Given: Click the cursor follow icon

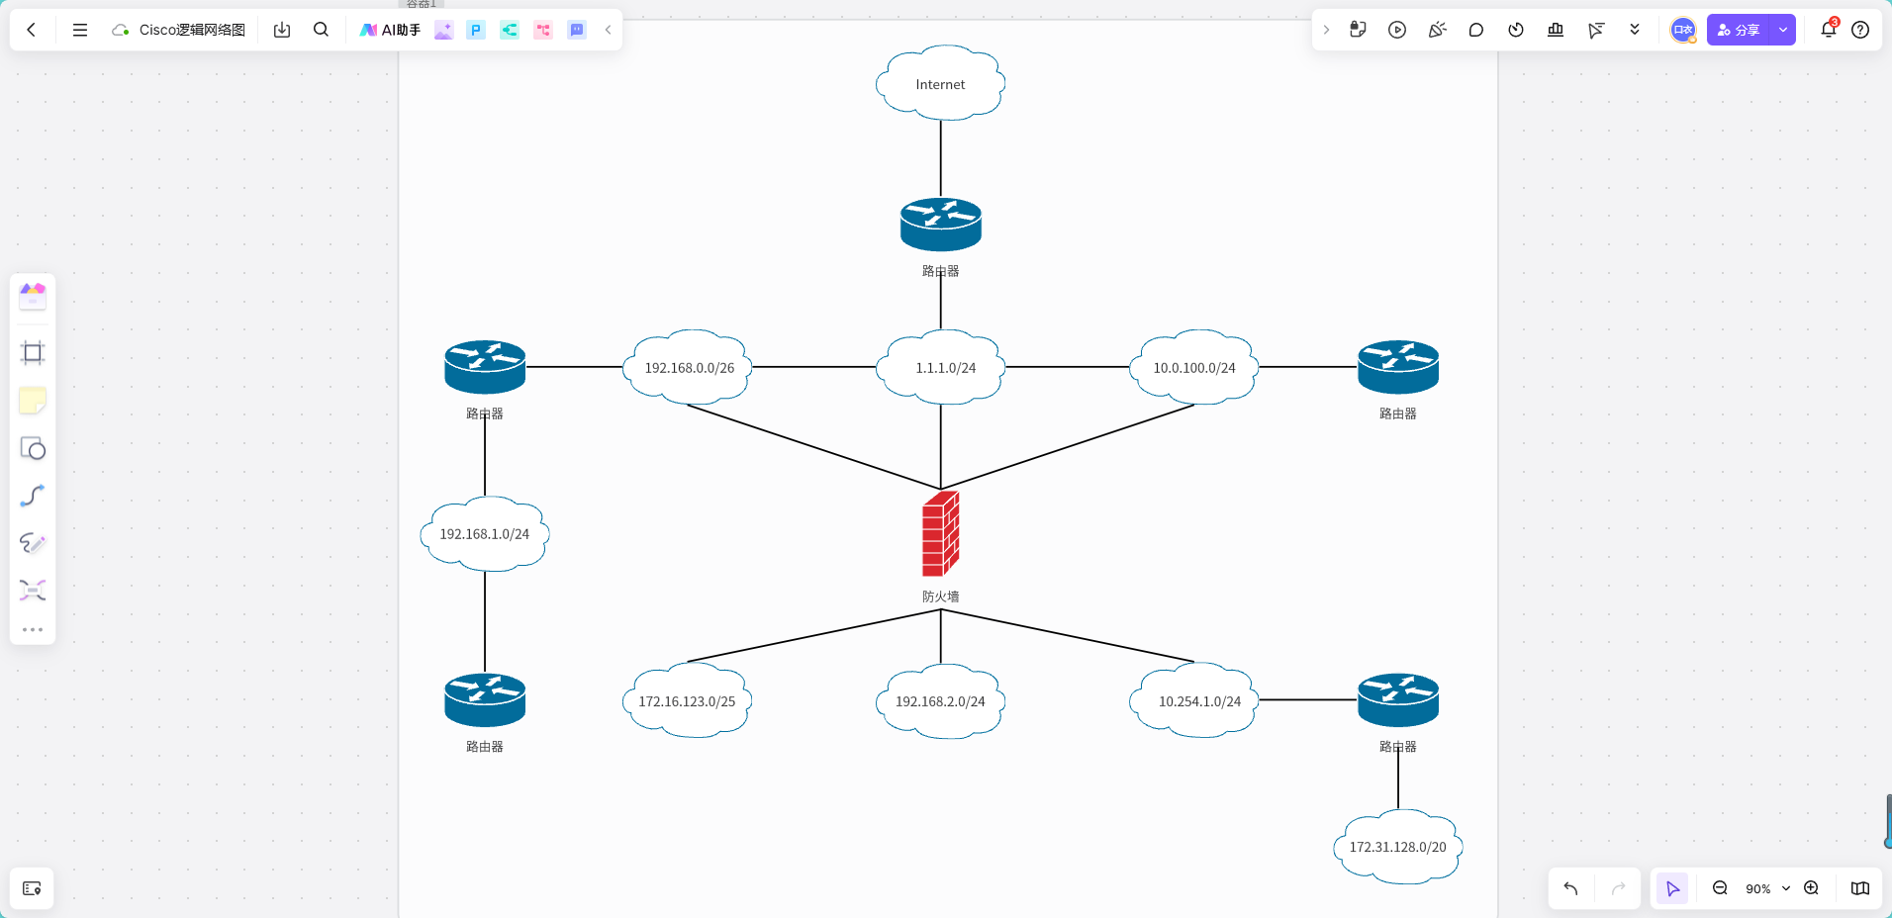Looking at the screenshot, I should click(x=1595, y=30).
